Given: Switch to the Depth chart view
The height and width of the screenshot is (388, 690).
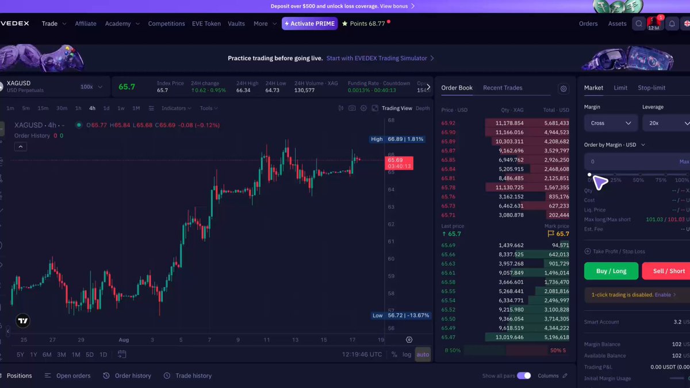Looking at the screenshot, I should tap(423, 108).
